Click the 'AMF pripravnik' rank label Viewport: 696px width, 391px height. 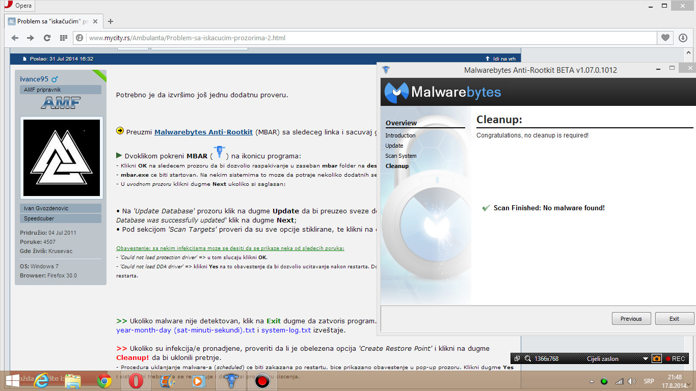click(x=42, y=90)
